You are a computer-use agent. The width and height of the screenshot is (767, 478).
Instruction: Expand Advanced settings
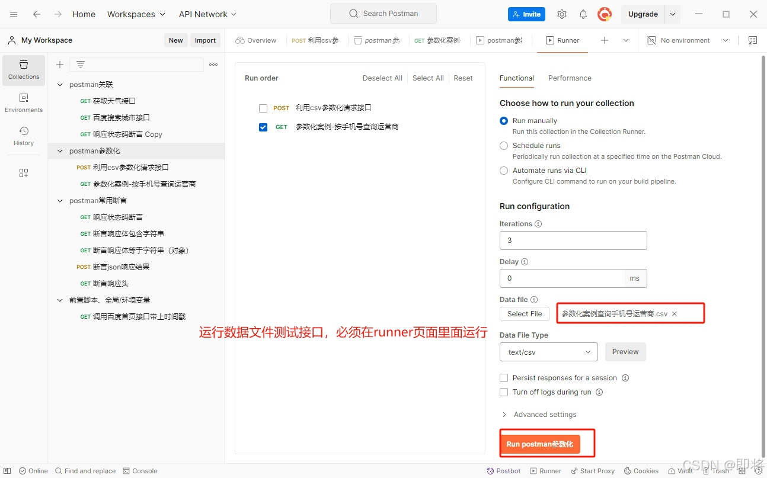pyautogui.click(x=539, y=415)
